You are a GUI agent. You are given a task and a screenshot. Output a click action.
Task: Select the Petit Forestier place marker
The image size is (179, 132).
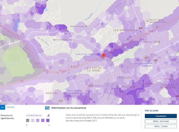pyautogui.click(x=86, y=27)
